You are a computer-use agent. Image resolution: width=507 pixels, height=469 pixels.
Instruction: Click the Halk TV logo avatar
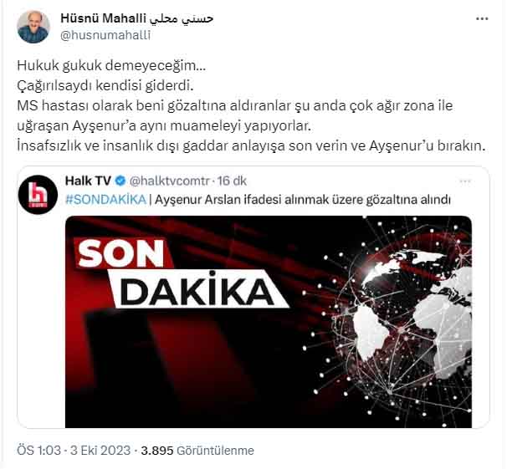point(38,195)
